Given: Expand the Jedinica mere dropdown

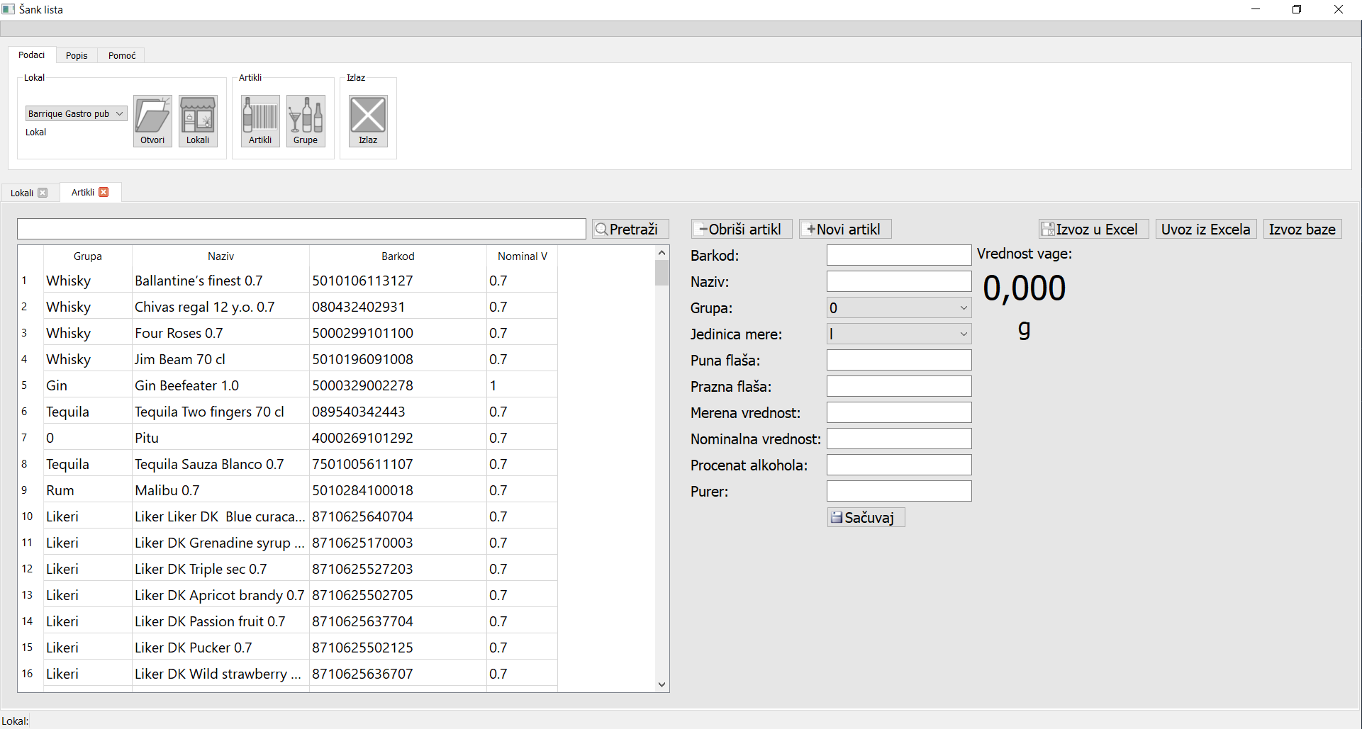Looking at the screenshot, I should coord(898,334).
